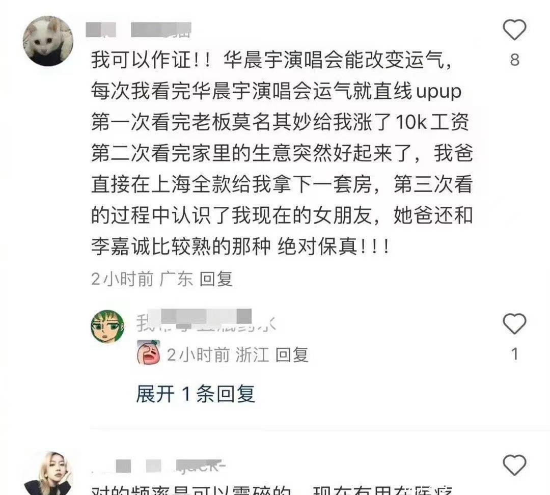Tap the 2小时前 timestamp before 广东
The width and height of the screenshot is (550, 495).
pos(122,279)
